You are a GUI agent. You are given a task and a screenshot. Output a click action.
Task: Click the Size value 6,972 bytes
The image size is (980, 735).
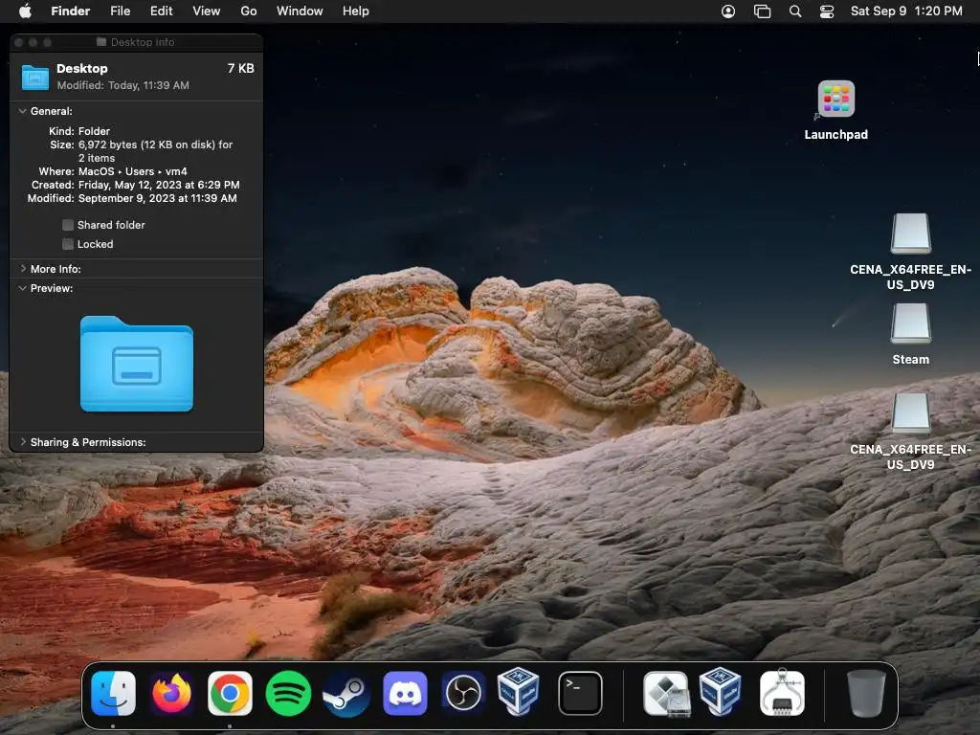pyautogui.click(x=155, y=151)
